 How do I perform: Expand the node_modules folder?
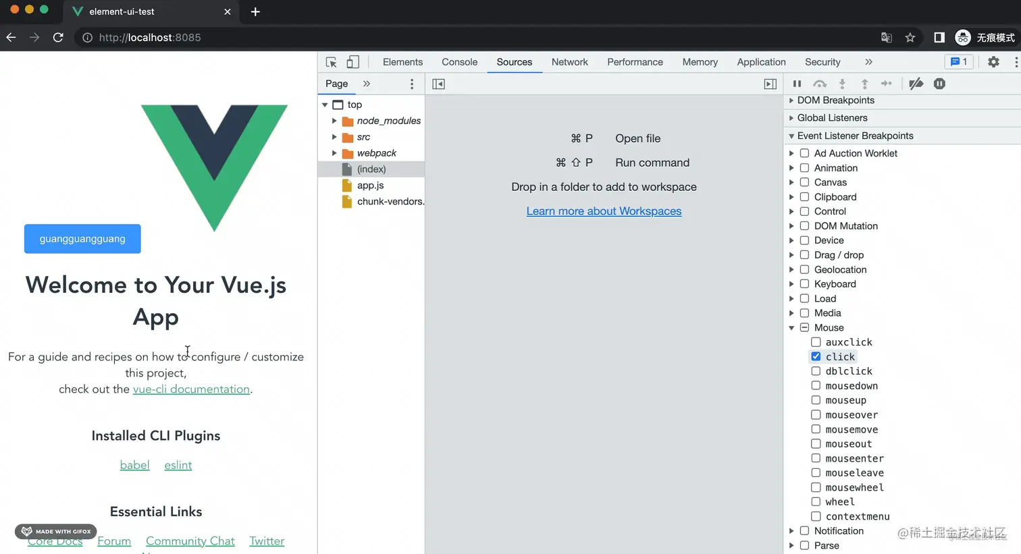click(334, 121)
